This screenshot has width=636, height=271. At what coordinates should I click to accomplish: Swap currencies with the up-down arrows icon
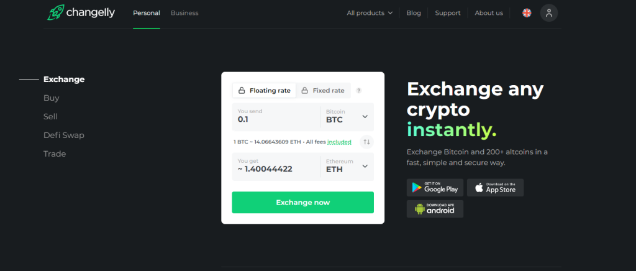pos(366,142)
